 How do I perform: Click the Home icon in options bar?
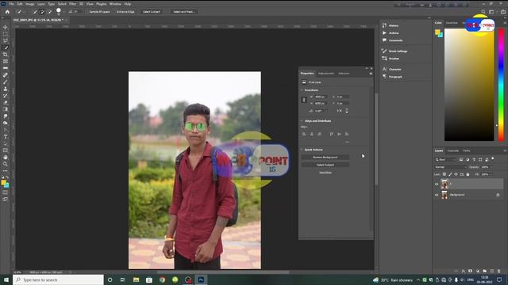click(7, 12)
